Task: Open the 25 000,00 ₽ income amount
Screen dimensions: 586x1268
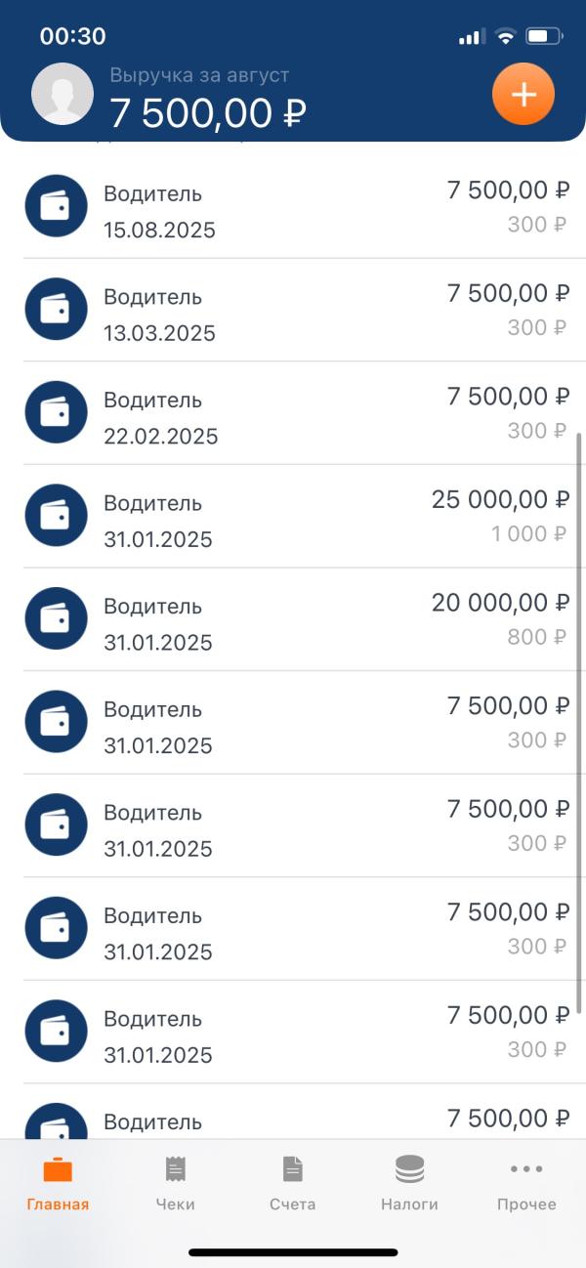Action: pos(500,500)
